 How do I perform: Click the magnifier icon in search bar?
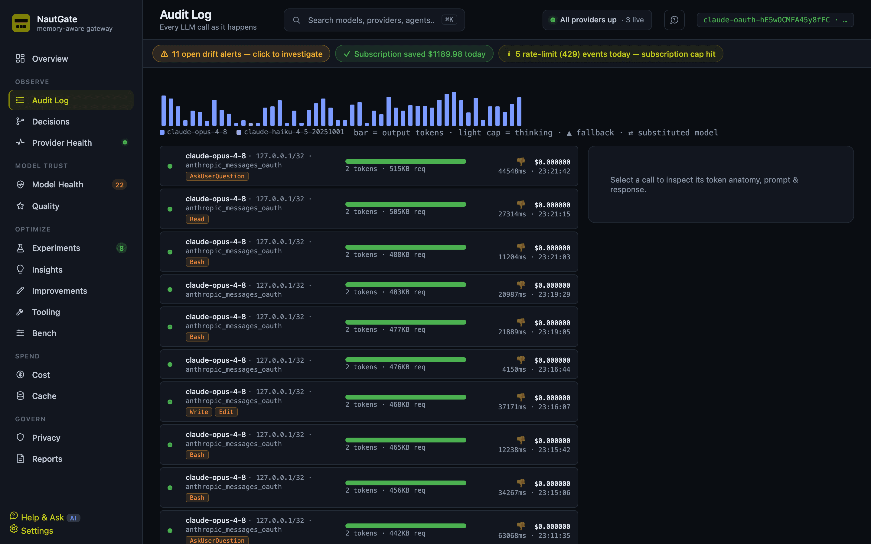[296, 20]
